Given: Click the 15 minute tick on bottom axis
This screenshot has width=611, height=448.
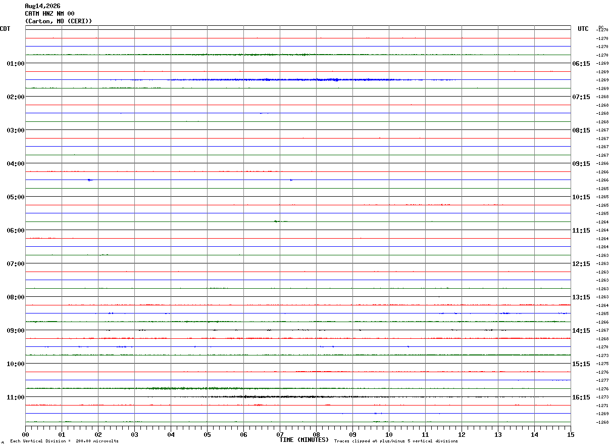Looking at the screenshot, I should pyautogui.click(x=571, y=434).
